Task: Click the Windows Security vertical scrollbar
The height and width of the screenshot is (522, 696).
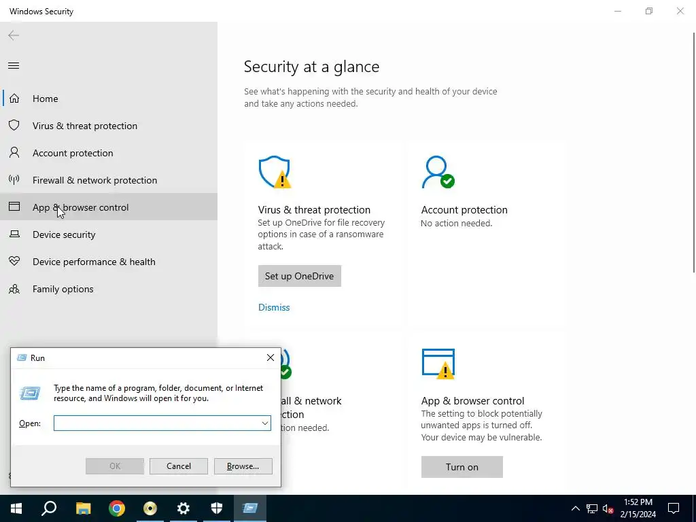Action: click(x=694, y=153)
